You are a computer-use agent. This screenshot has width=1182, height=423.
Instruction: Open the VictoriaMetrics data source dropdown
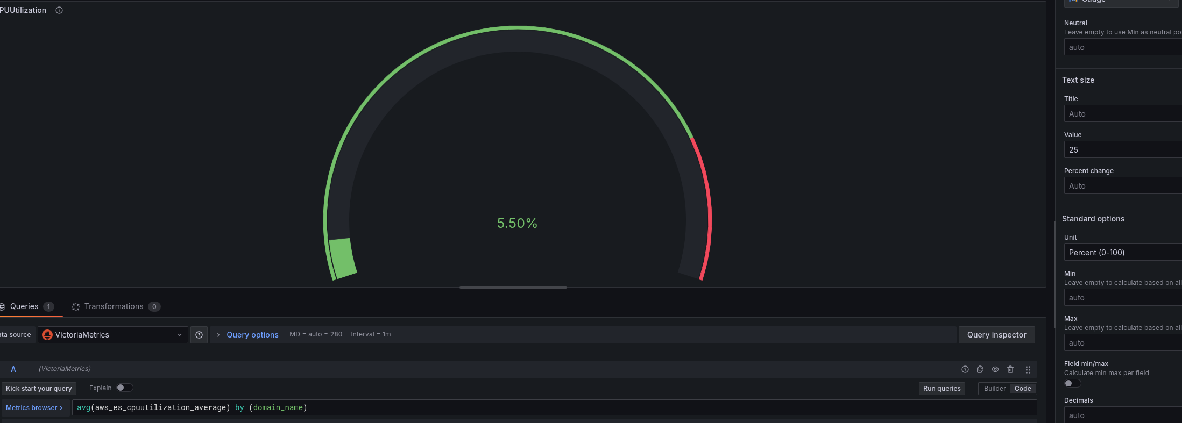point(113,335)
